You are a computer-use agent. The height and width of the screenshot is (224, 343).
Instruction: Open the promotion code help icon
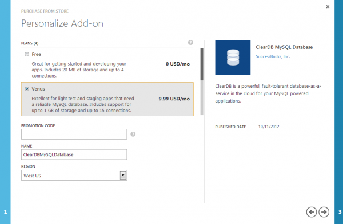click(133, 134)
